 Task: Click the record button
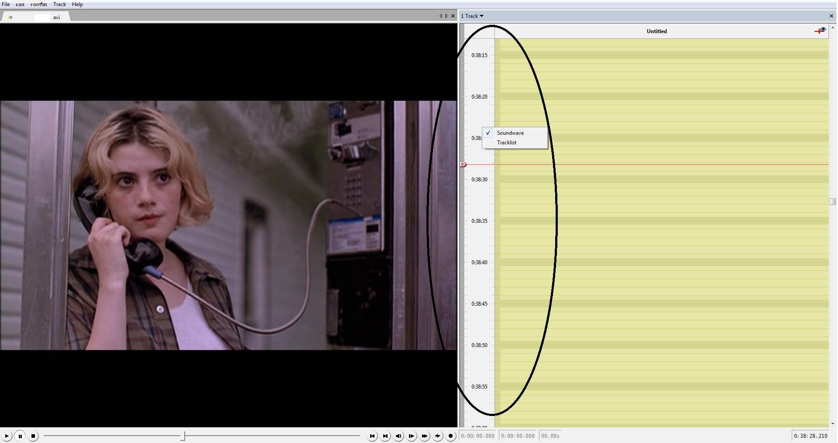(x=451, y=436)
